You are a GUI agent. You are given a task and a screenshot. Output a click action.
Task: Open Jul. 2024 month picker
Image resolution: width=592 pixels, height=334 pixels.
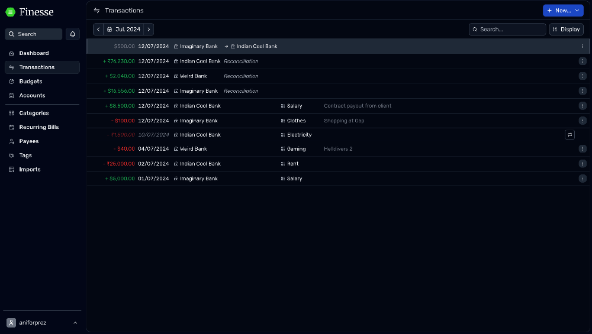point(124,30)
